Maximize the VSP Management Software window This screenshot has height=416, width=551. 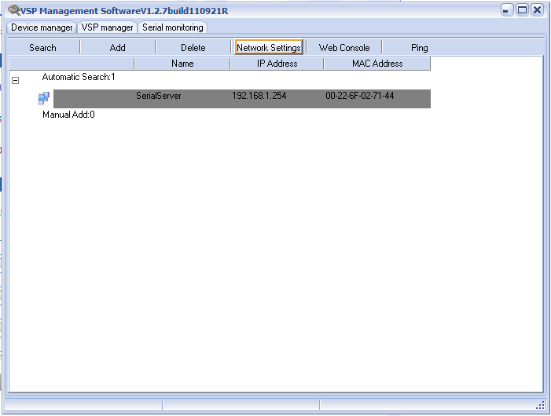click(x=522, y=10)
